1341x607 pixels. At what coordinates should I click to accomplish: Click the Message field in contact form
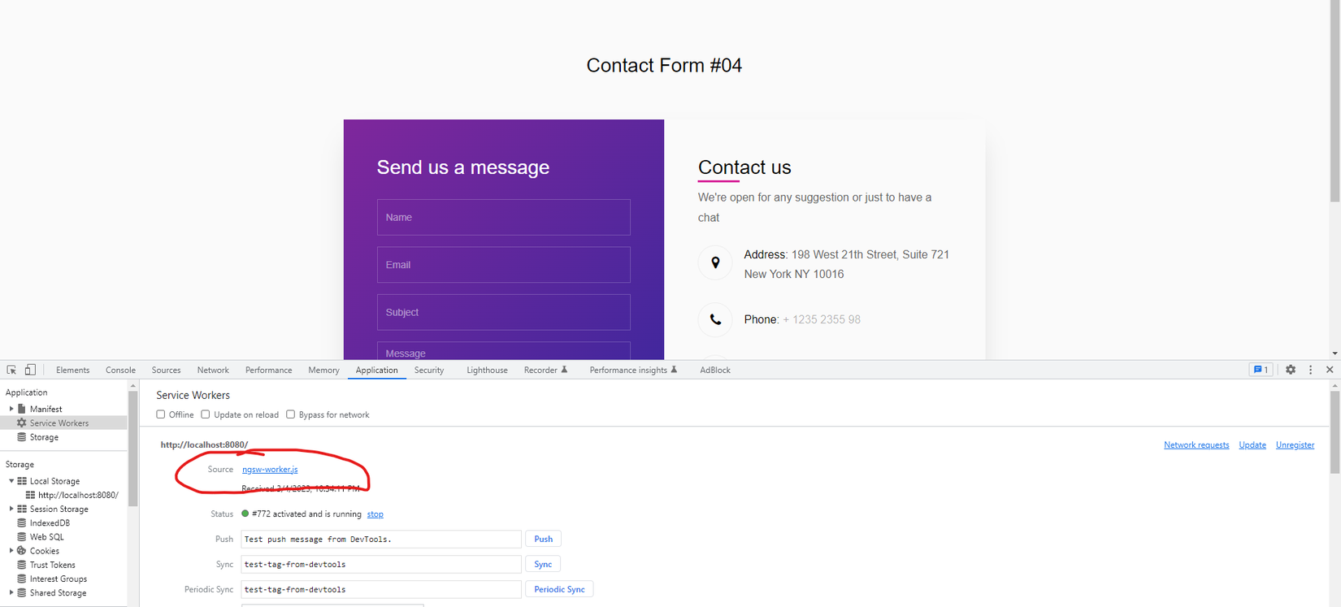(x=504, y=351)
